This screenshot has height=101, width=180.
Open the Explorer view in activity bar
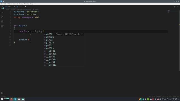point(2,8)
